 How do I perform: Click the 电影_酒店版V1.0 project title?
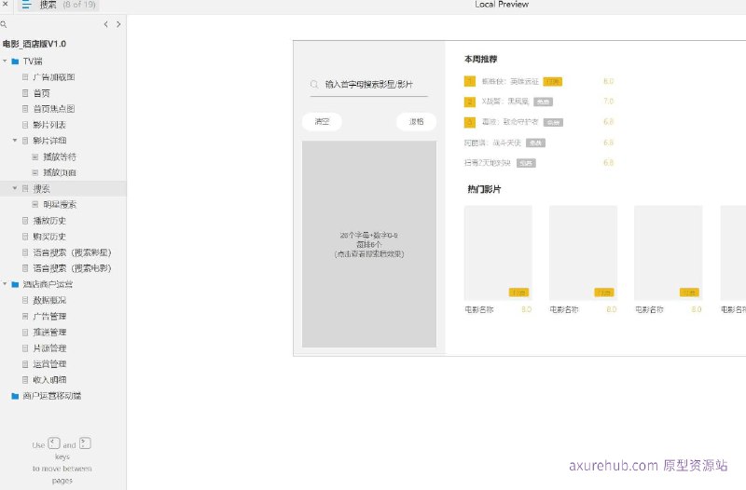(35, 44)
